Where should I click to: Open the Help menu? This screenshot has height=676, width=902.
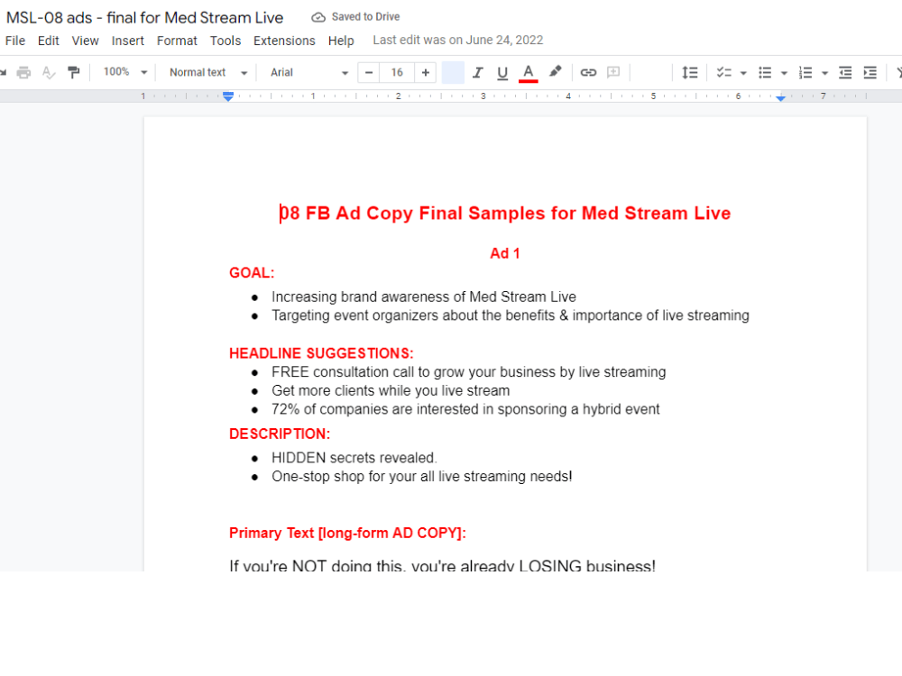click(341, 41)
